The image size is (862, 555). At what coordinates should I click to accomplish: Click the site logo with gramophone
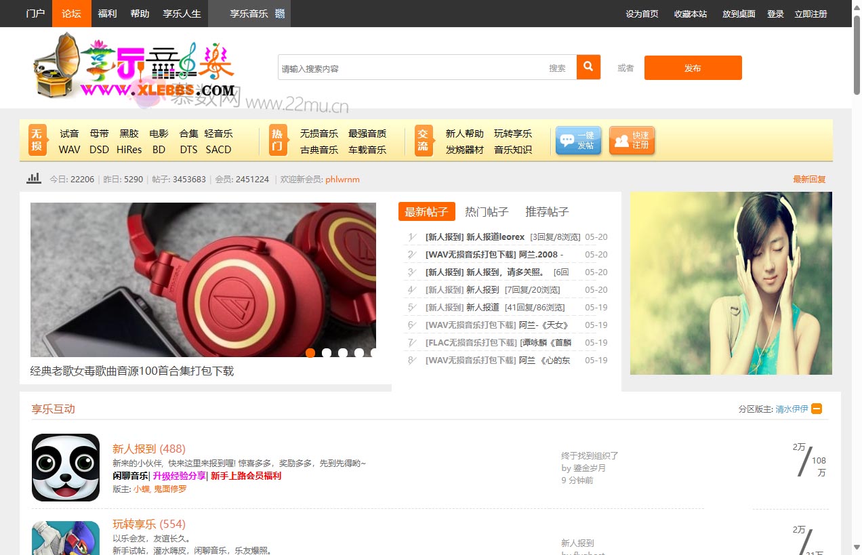(x=134, y=67)
